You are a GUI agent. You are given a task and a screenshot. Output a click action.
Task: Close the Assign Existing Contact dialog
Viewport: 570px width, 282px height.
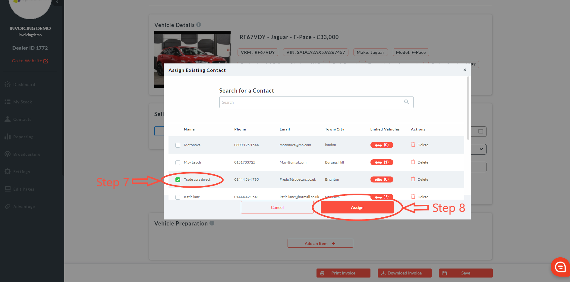click(x=465, y=70)
